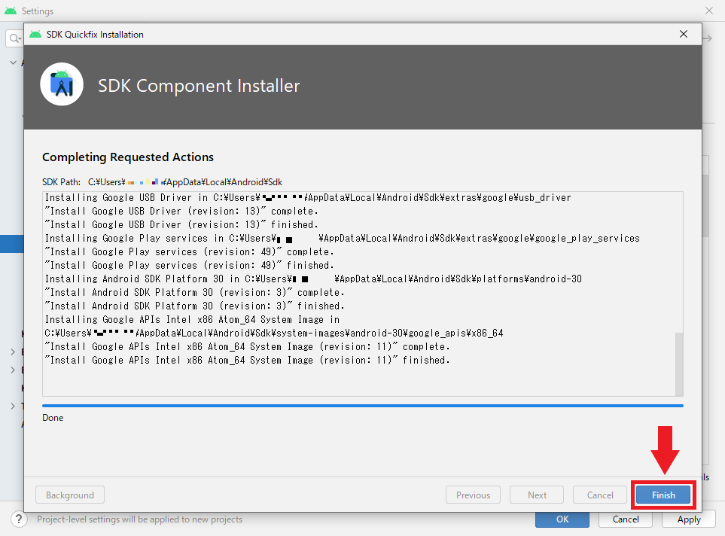Screen dimensions: 725x536
Task: Click the SDK Component Installer title
Action: 199,86
